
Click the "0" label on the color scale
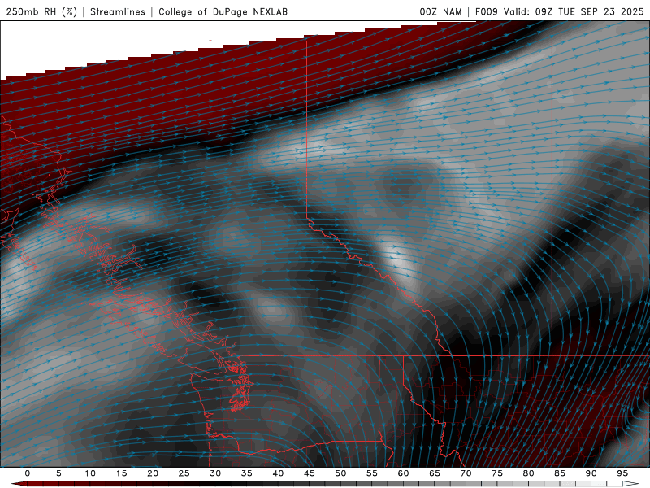click(28, 473)
